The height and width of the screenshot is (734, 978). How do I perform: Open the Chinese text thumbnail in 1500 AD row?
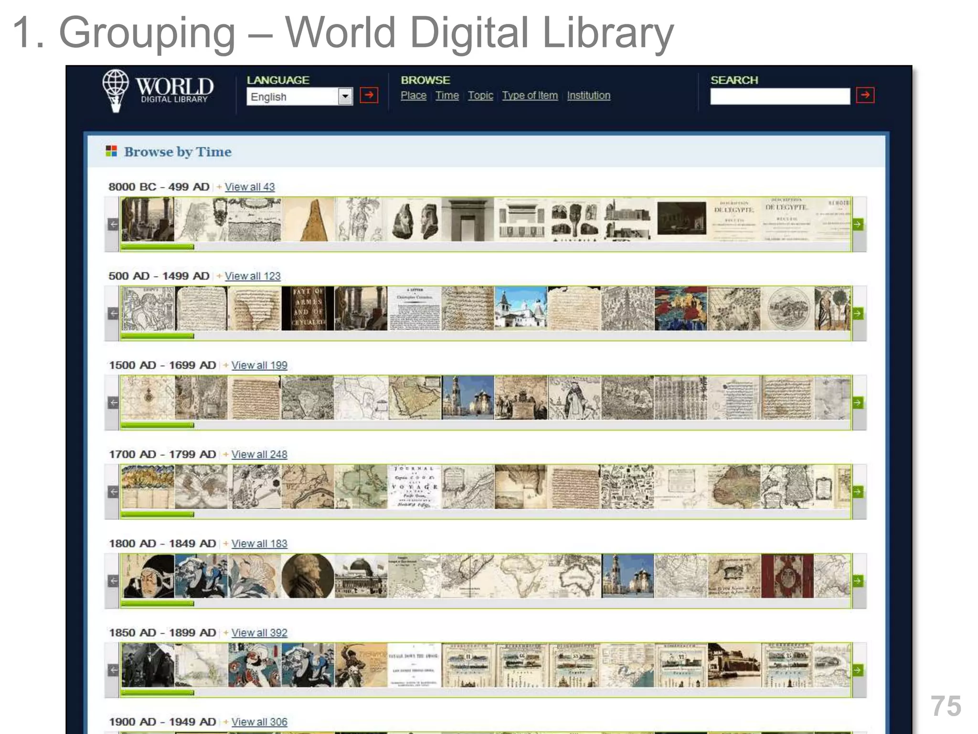[680, 398]
